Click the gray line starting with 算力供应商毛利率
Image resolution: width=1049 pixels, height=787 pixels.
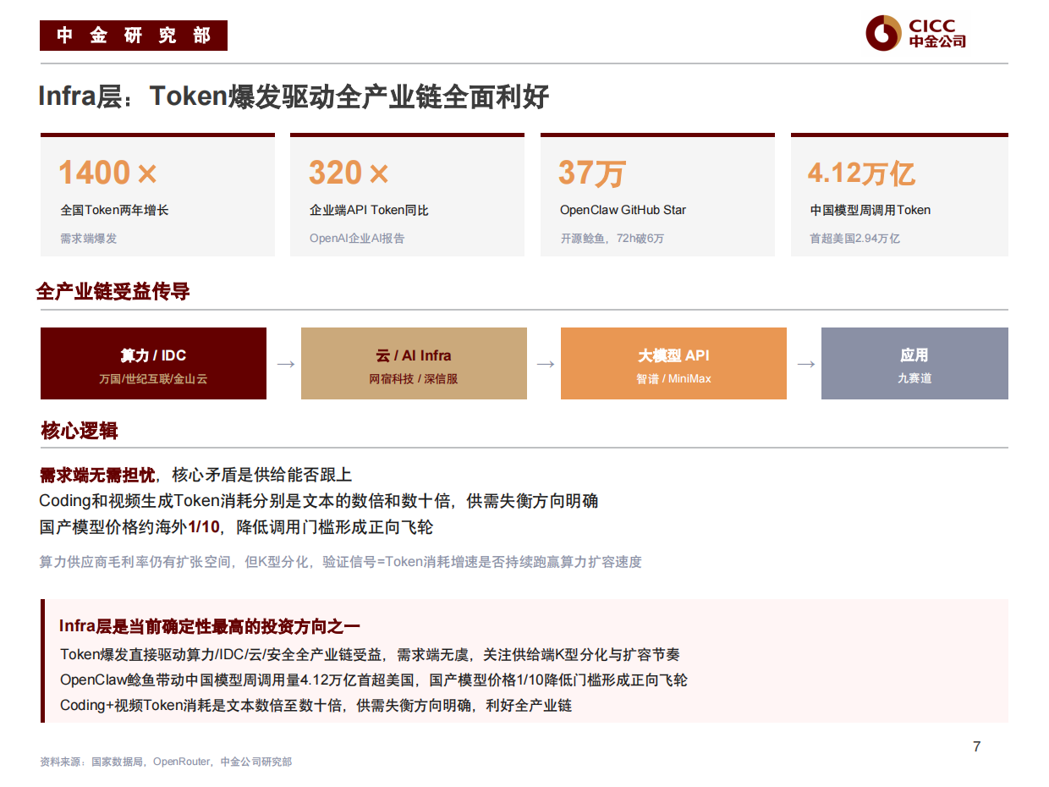point(341,561)
